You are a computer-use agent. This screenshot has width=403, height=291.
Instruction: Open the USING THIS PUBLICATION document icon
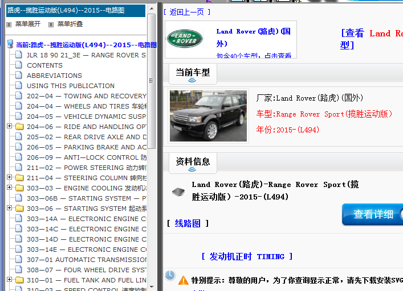pos(18,85)
